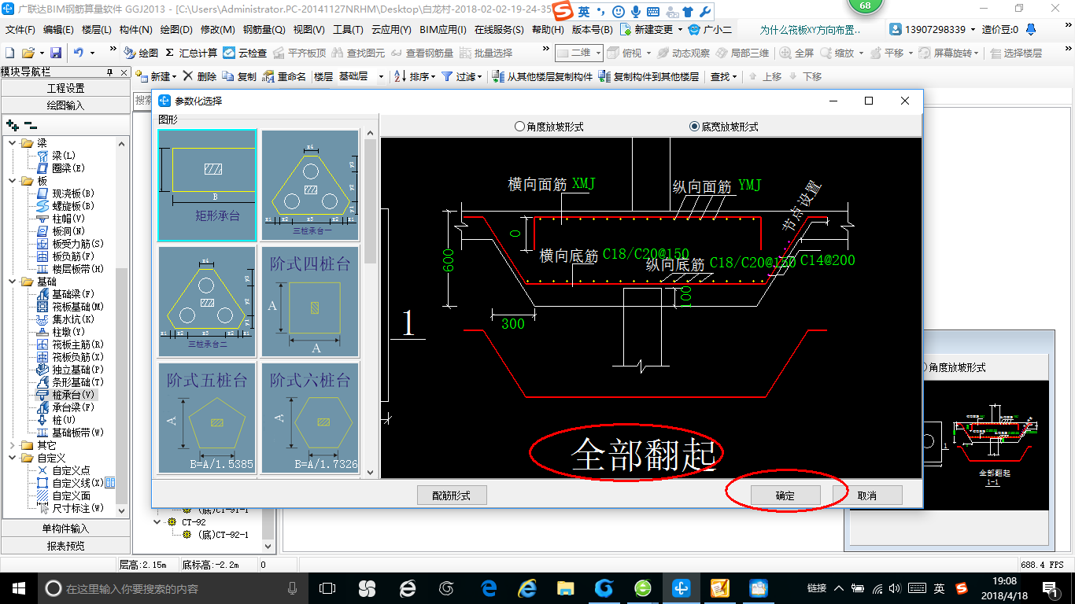The height and width of the screenshot is (604, 1075).
Task: Open the 编辑(E) menu
Action: pos(58,30)
